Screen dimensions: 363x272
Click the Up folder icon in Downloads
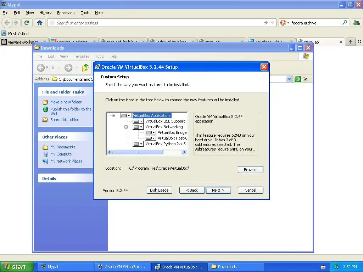click(85, 68)
